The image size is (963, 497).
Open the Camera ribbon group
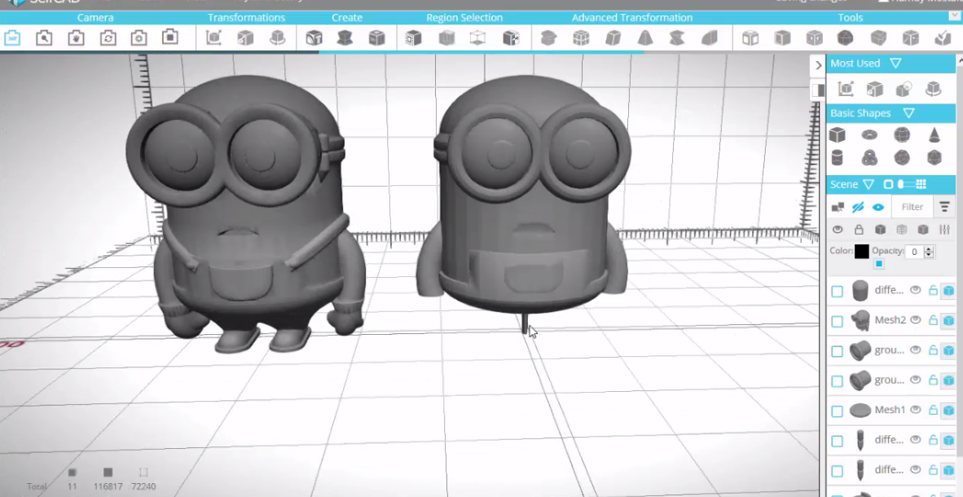click(95, 18)
